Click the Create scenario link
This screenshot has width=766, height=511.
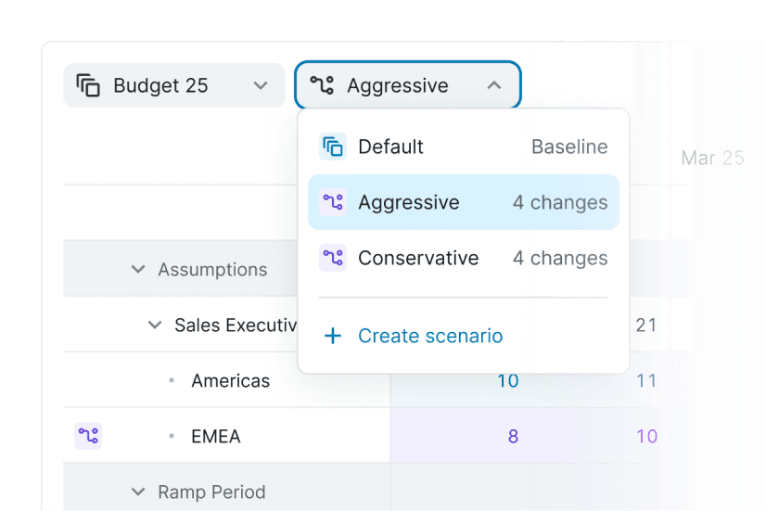coord(430,336)
